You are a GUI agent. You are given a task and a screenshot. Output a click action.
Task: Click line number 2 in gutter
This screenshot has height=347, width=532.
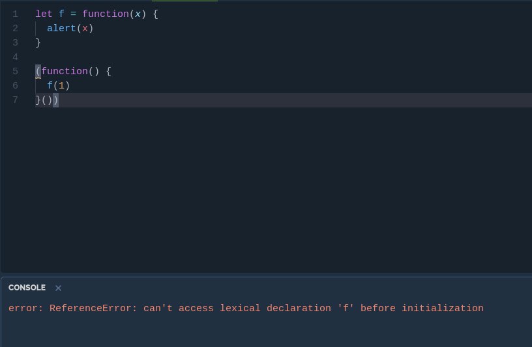click(x=15, y=29)
